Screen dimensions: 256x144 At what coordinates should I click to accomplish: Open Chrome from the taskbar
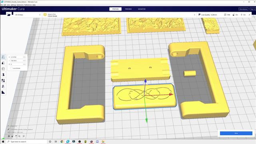point(62,142)
